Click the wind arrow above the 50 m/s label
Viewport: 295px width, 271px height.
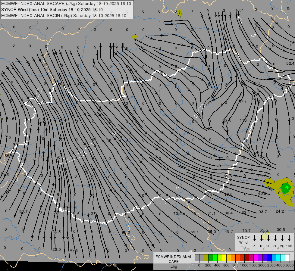(x=282, y=238)
